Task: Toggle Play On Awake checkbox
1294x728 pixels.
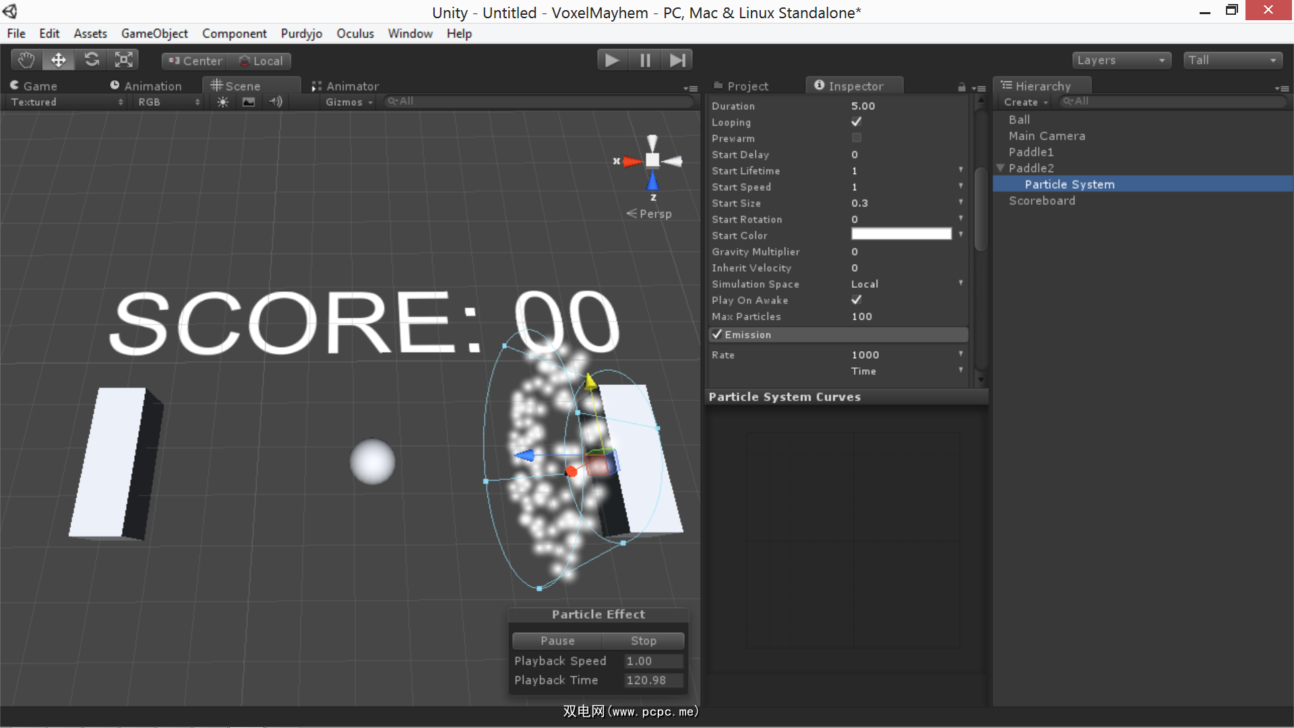Action: [856, 300]
